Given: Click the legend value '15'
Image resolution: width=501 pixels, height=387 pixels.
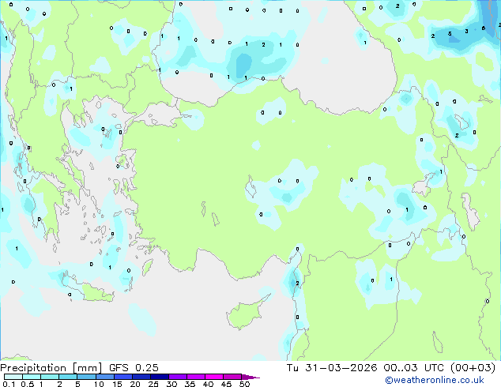Looking at the screenshot, I should [117, 384].
